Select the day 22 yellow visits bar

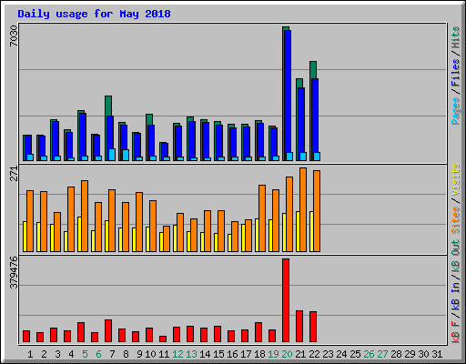pos(311,231)
